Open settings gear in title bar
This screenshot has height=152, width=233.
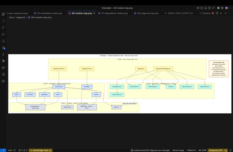(222, 8)
